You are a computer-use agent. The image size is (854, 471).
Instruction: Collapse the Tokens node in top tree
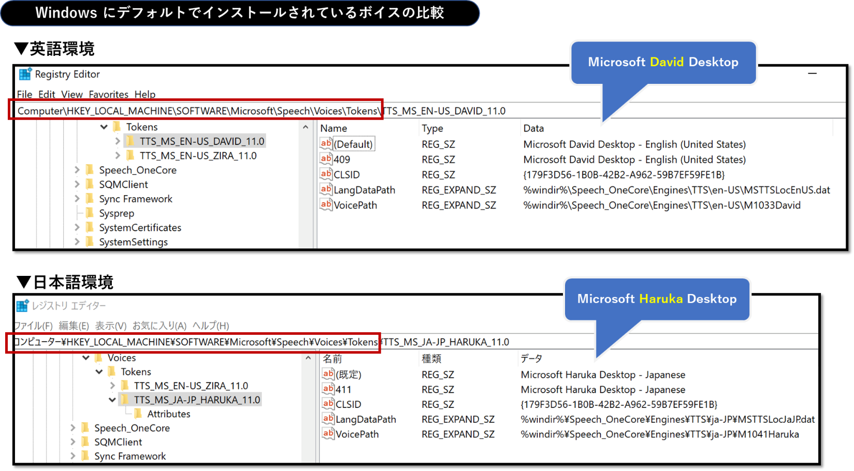[104, 127]
